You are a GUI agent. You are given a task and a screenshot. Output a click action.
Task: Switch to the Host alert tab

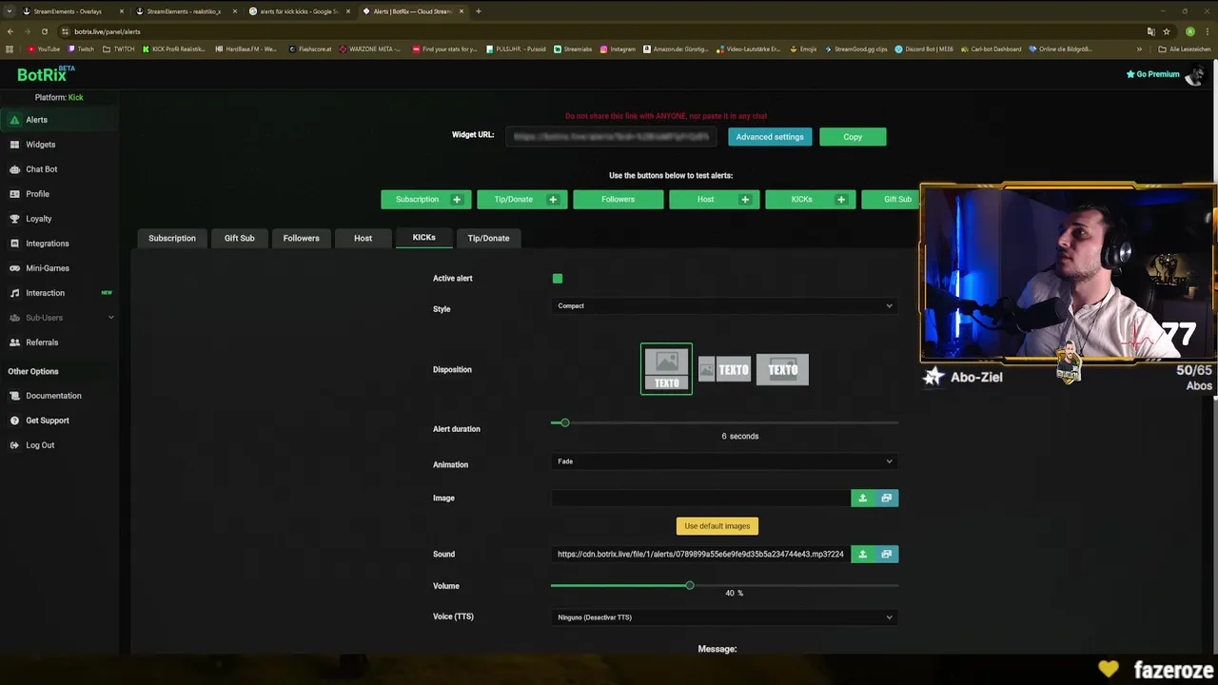(x=363, y=238)
